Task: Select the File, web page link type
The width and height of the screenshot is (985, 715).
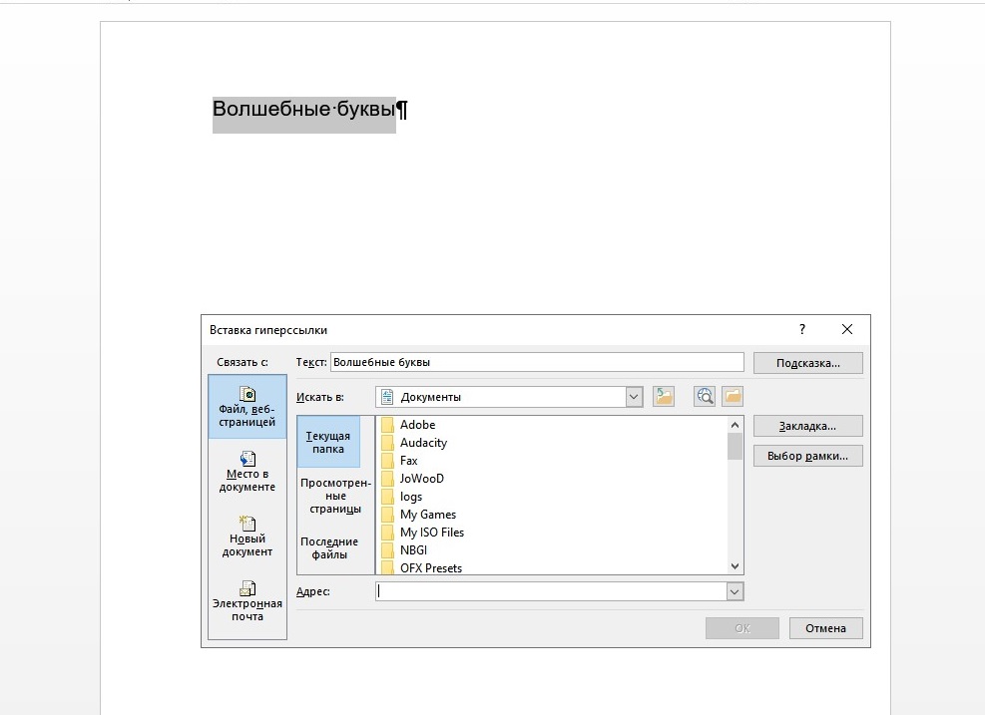Action: click(246, 407)
